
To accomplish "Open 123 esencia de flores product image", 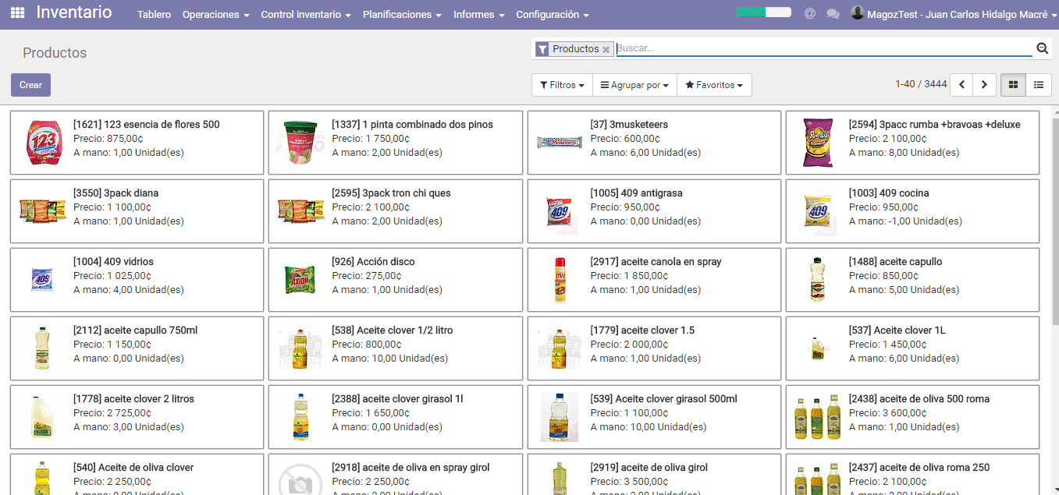I will tap(43, 143).
